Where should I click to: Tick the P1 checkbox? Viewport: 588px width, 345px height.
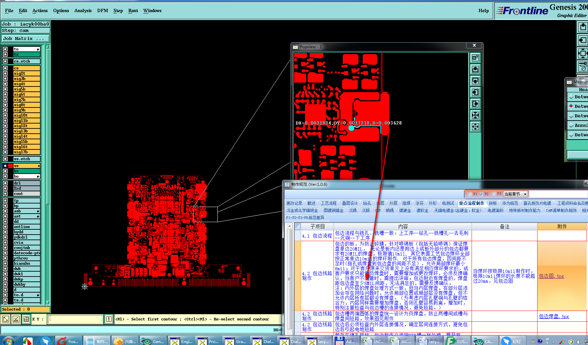click(x=470, y=194)
